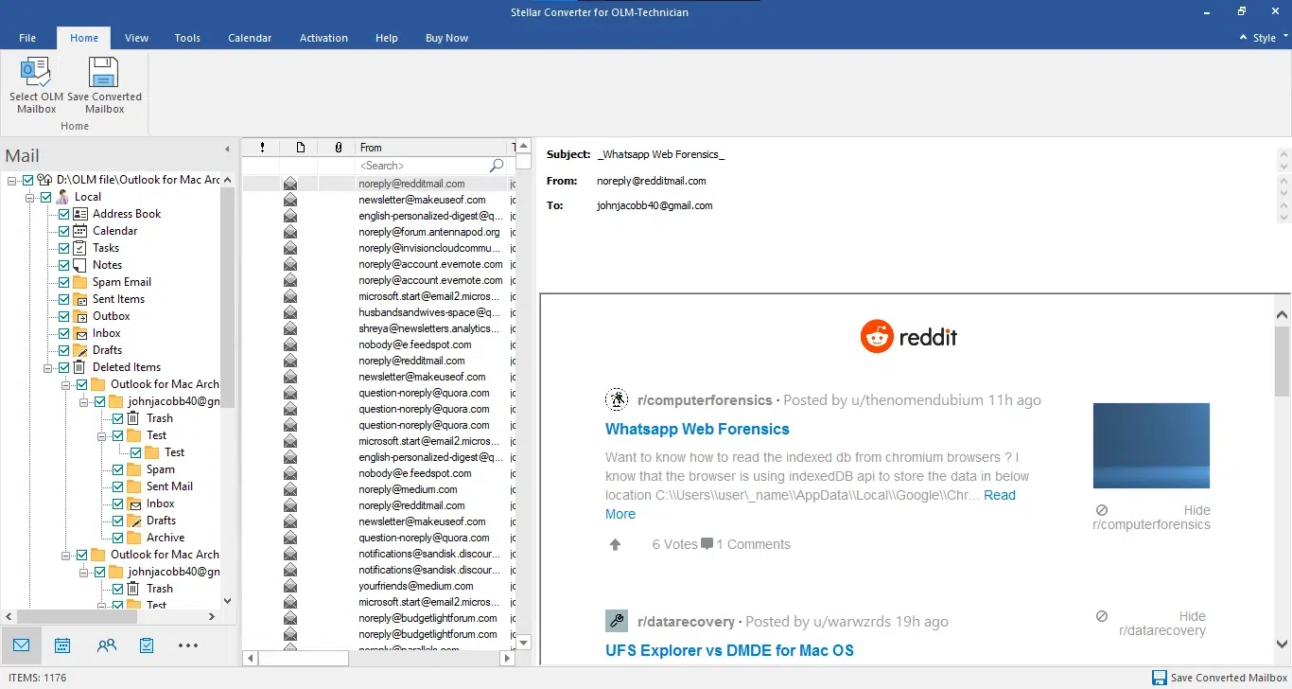
Task: Click the Whatsapp post thumbnail image
Action: click(x=1151, y=446)
